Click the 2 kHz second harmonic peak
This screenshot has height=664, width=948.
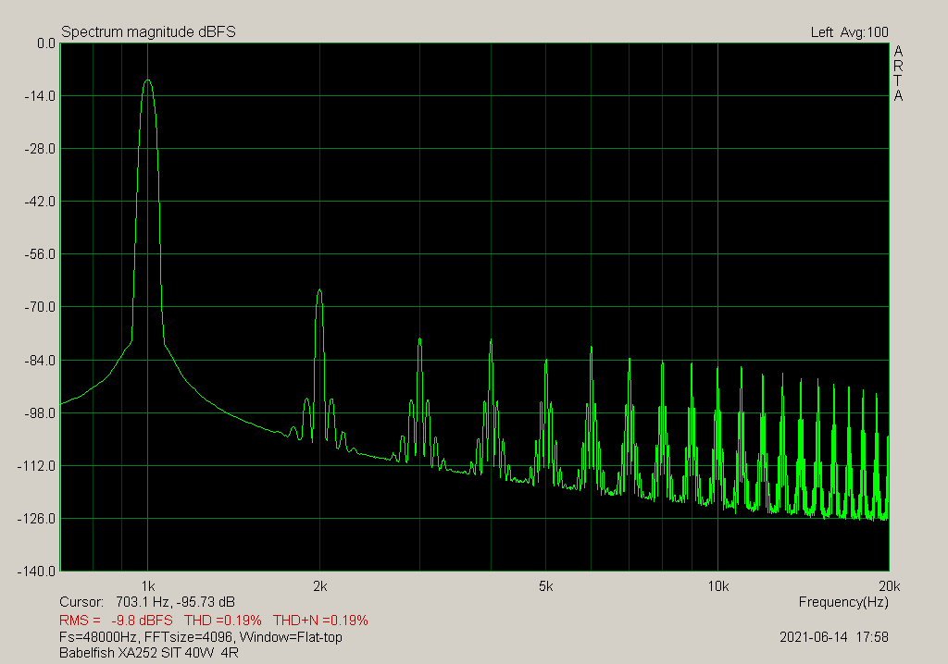(x=319, y=290)
